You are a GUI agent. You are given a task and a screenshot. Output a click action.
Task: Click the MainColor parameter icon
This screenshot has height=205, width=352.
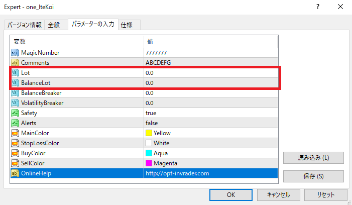pos(15,133)
